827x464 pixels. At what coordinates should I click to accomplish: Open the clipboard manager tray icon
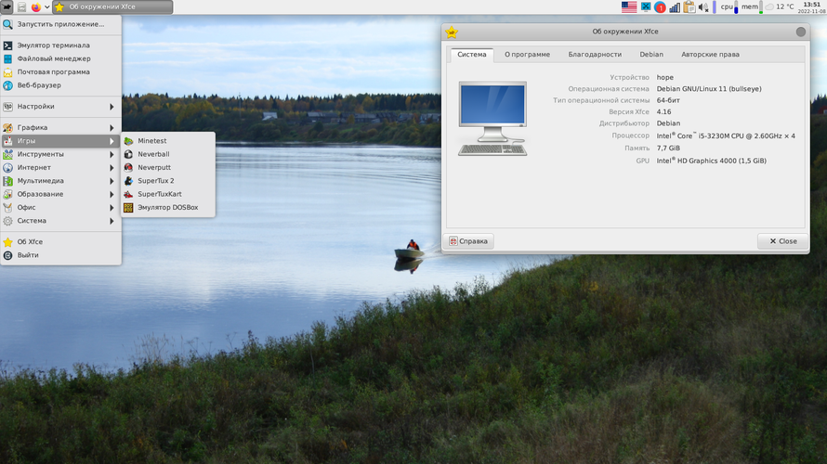689,6
